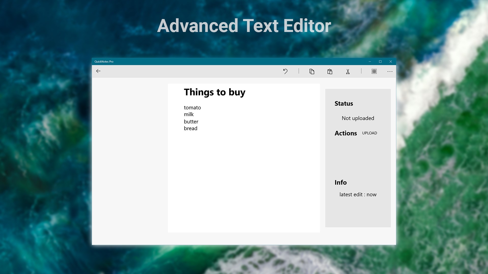Click the back arrow icon
Image resolution: width=488 pixels, height=274 pixels.
point(98,71)
